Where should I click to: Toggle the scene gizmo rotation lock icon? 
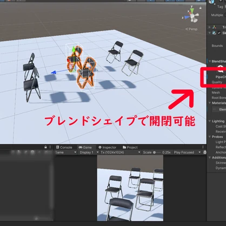point(200,8)
